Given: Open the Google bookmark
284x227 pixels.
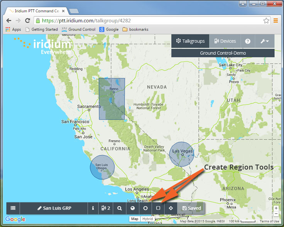Looking at the screenshot, I should click(x=109, y=29).
